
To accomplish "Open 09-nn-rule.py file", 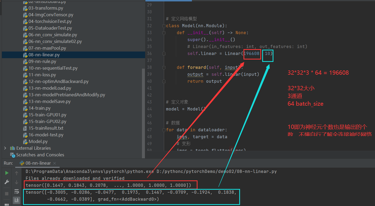I will tap(42, 61).
